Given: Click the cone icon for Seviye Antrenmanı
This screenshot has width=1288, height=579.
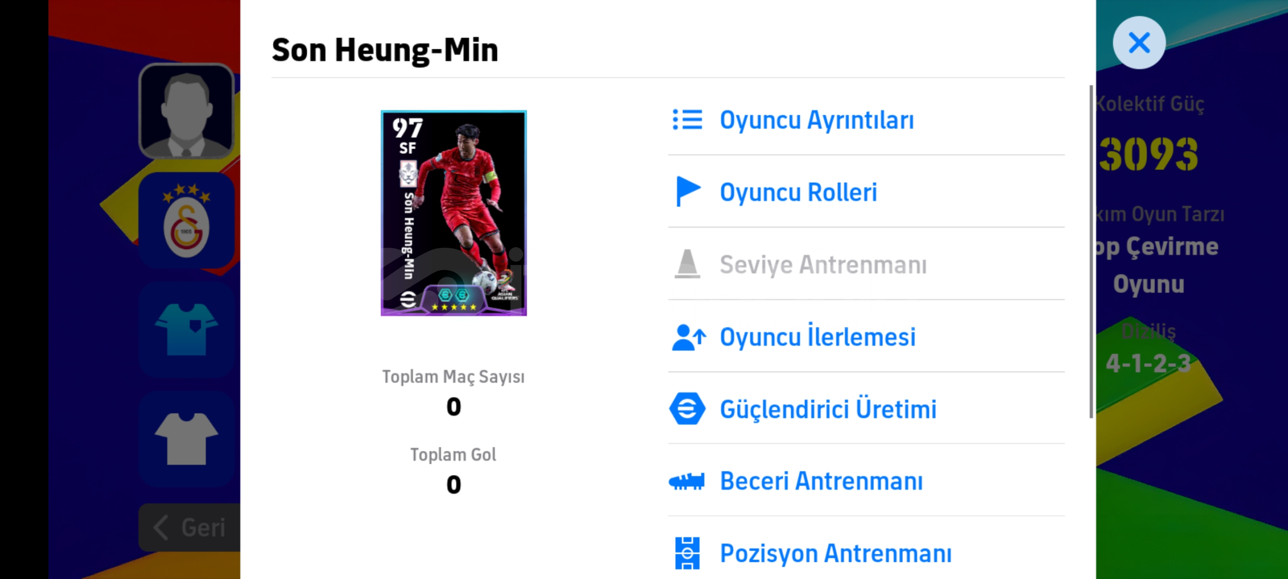Looking at the screenshot, I should coord(687,264).
